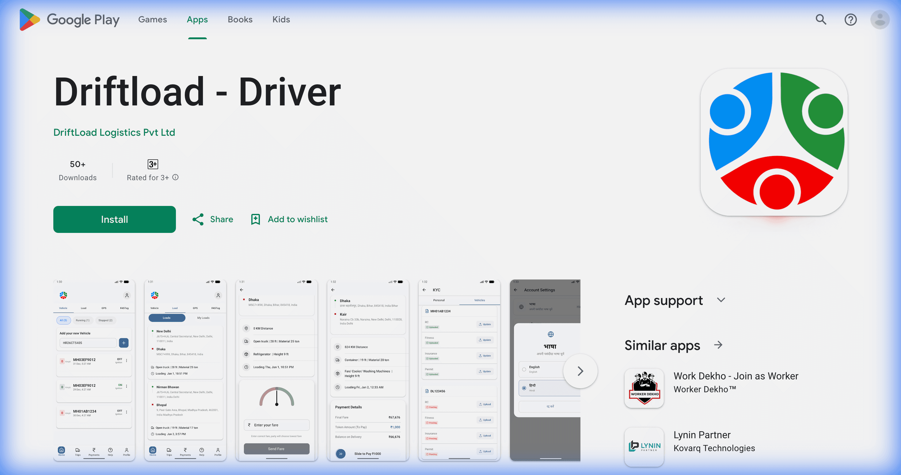Open the Similar apps arrow
901x475 pixels.
click(x=718, y=345)
